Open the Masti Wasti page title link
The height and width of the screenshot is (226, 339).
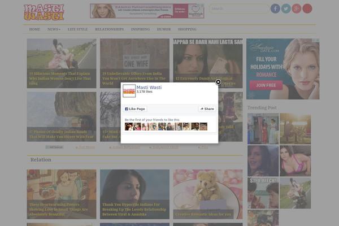tap(149, 88)
